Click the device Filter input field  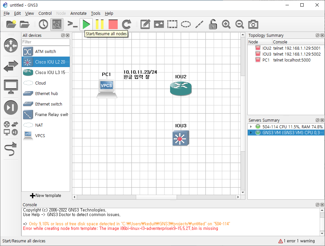coord(46,42)
